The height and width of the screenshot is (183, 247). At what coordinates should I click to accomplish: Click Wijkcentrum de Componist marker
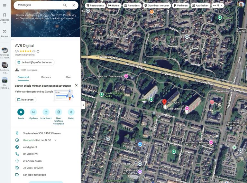tap(140, 172)
